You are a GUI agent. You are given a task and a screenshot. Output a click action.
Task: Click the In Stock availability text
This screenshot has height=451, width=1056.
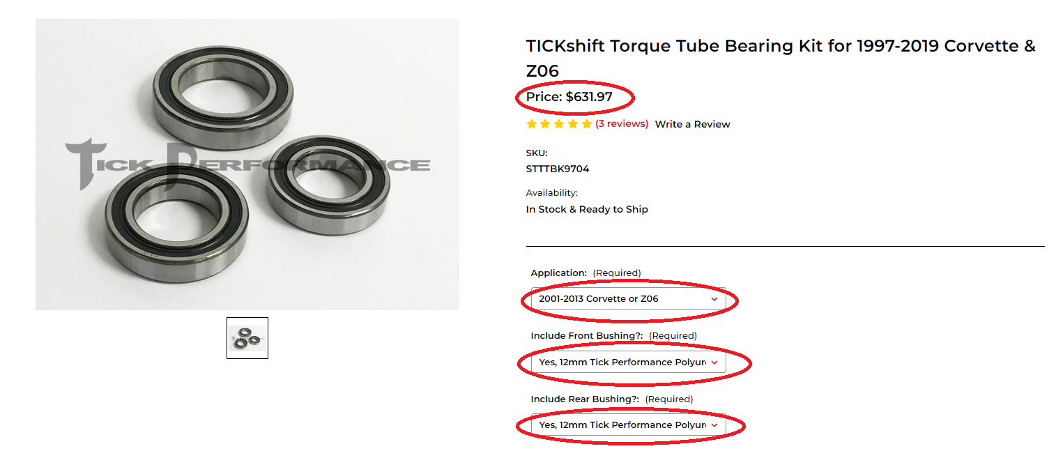point(586,208)
